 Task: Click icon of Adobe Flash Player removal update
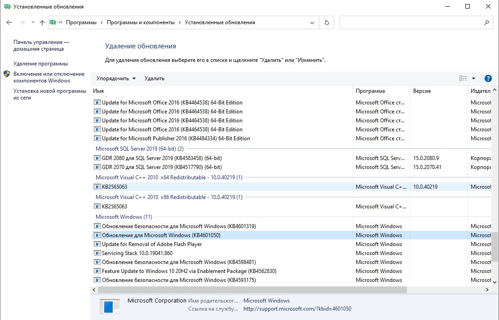(97, 244)
